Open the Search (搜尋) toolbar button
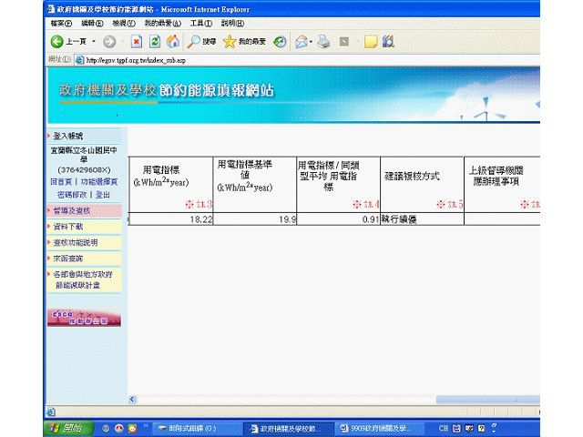 point(202,42)
